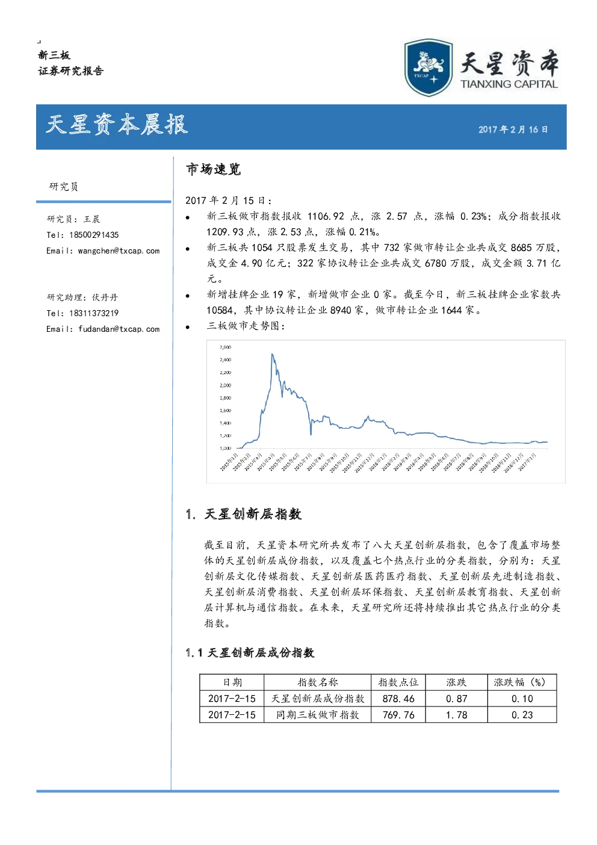This screenshot has height=845, width=597.
Task: Click the email wangchen@txcap.com
Action: [x=119, y=251]
